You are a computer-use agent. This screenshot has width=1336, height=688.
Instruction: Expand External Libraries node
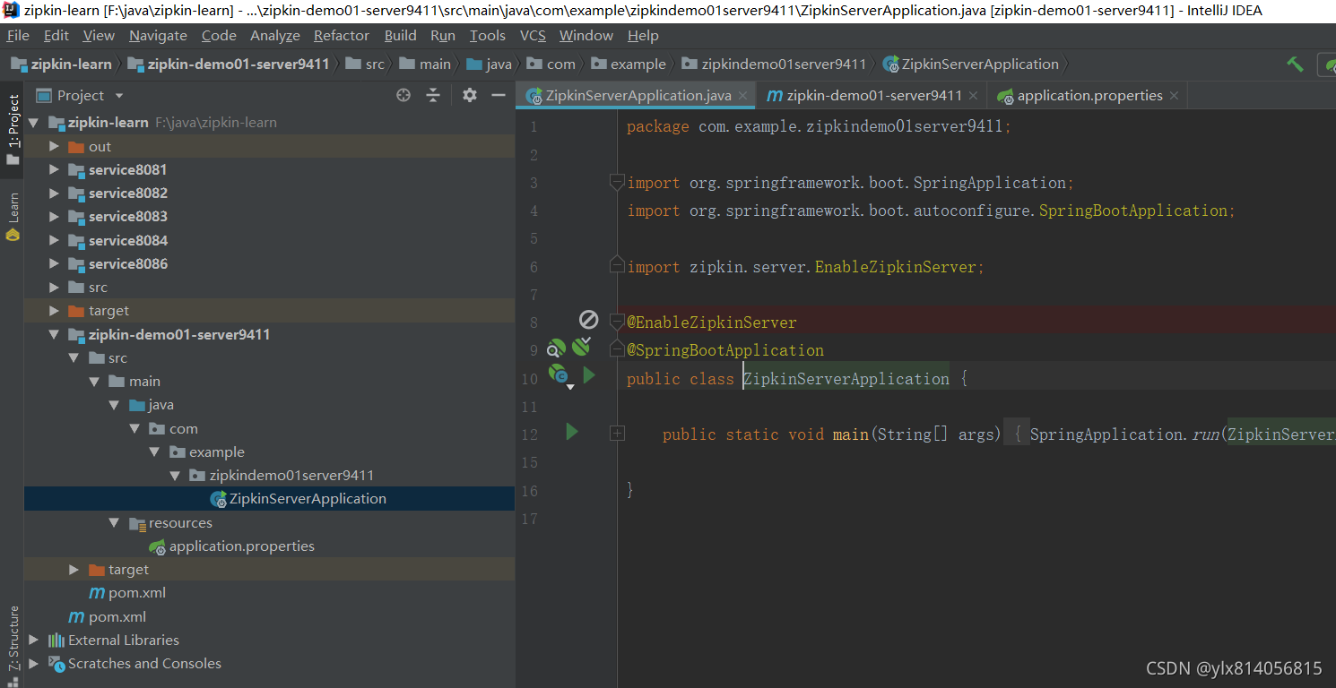tap(34, 640)
